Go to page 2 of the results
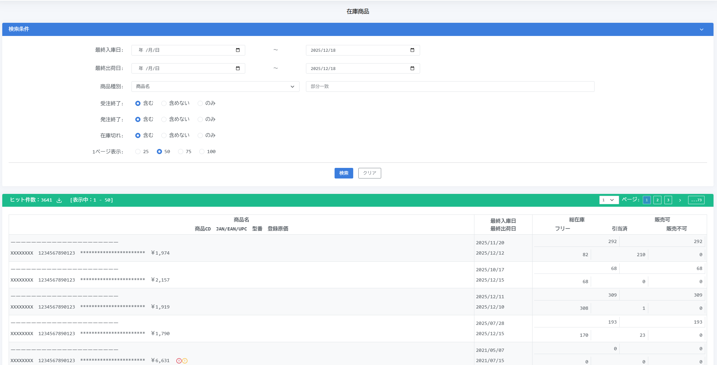This screenshot has width=717, height=365. [658, 200]
